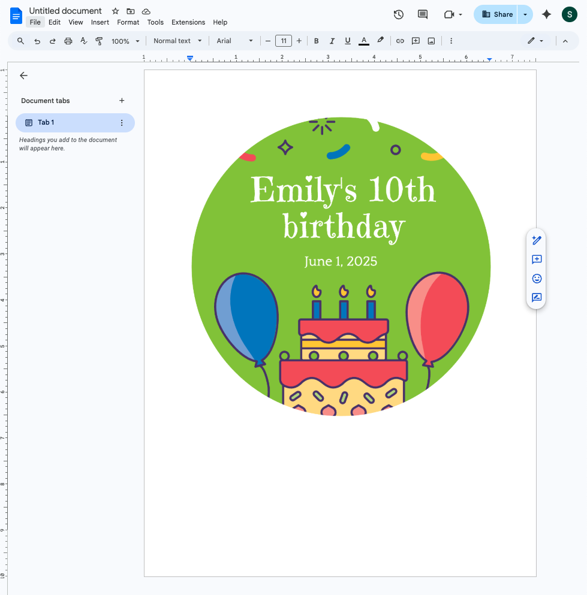
Task: Open the comments panel
Action: [x=422, y=14]
